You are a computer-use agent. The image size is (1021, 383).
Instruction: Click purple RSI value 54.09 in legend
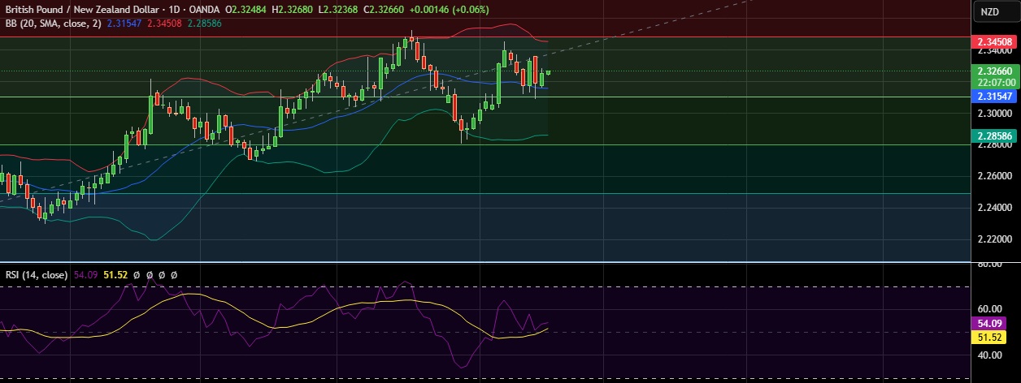pos(85,275)
